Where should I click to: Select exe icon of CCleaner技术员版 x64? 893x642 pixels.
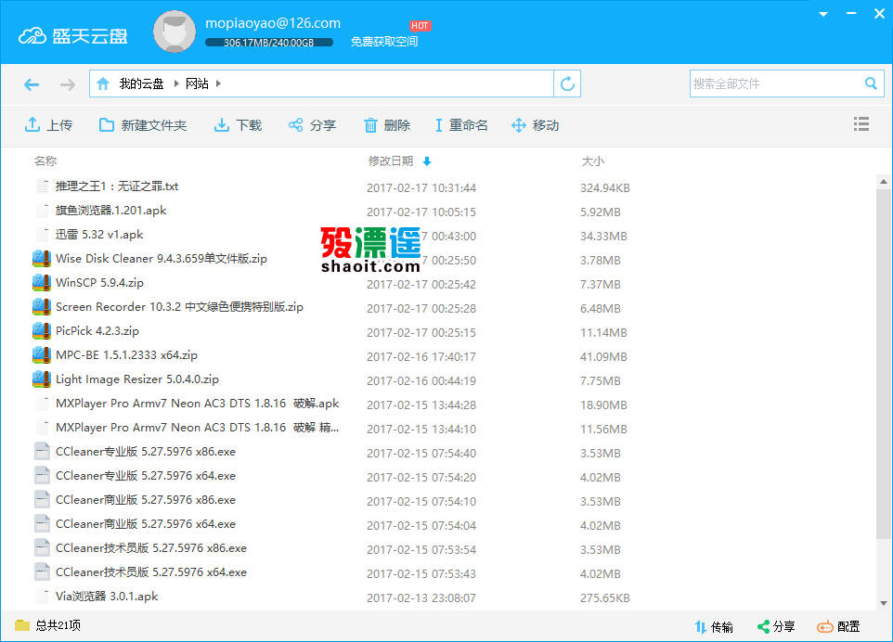tap(42, 572)
